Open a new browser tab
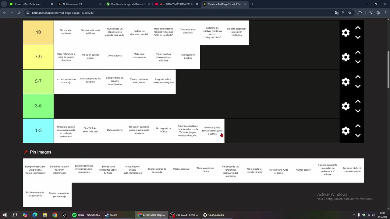 [x=253, y=4]
